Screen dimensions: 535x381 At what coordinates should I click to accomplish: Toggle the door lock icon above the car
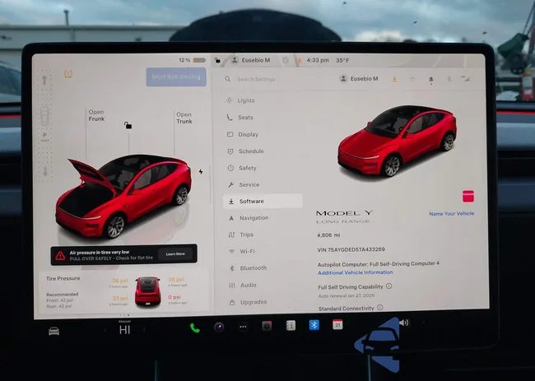(128, 125)
